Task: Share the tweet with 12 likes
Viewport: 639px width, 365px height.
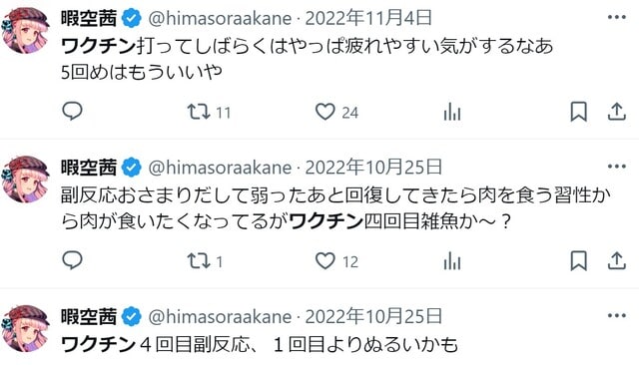Action: (617, 261)
